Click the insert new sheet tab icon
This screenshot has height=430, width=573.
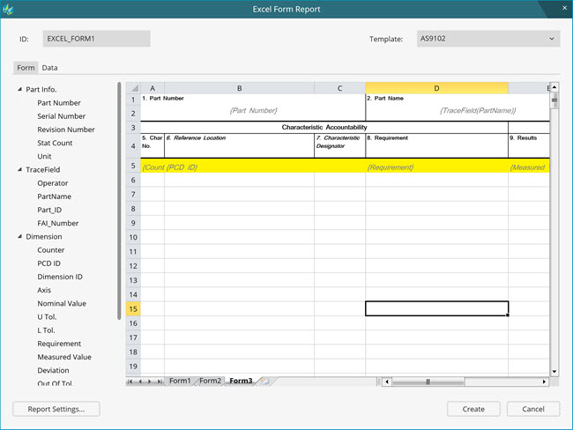pos(264,382)
